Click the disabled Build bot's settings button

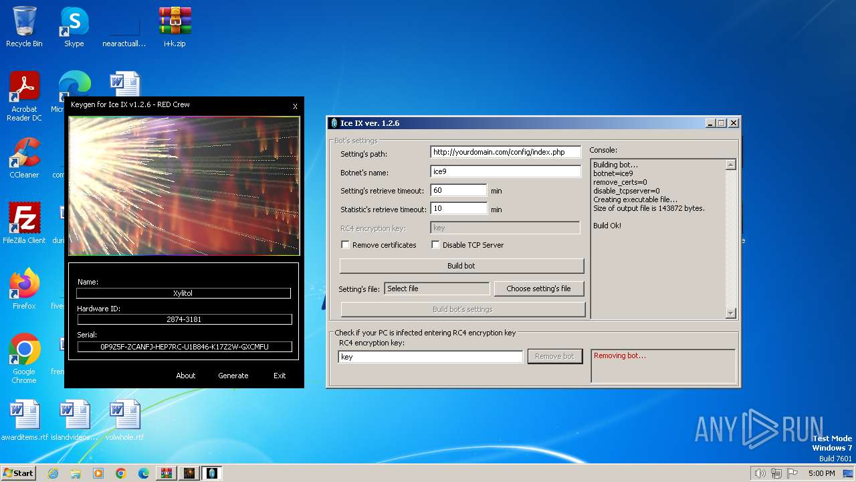tap(463, 309)
